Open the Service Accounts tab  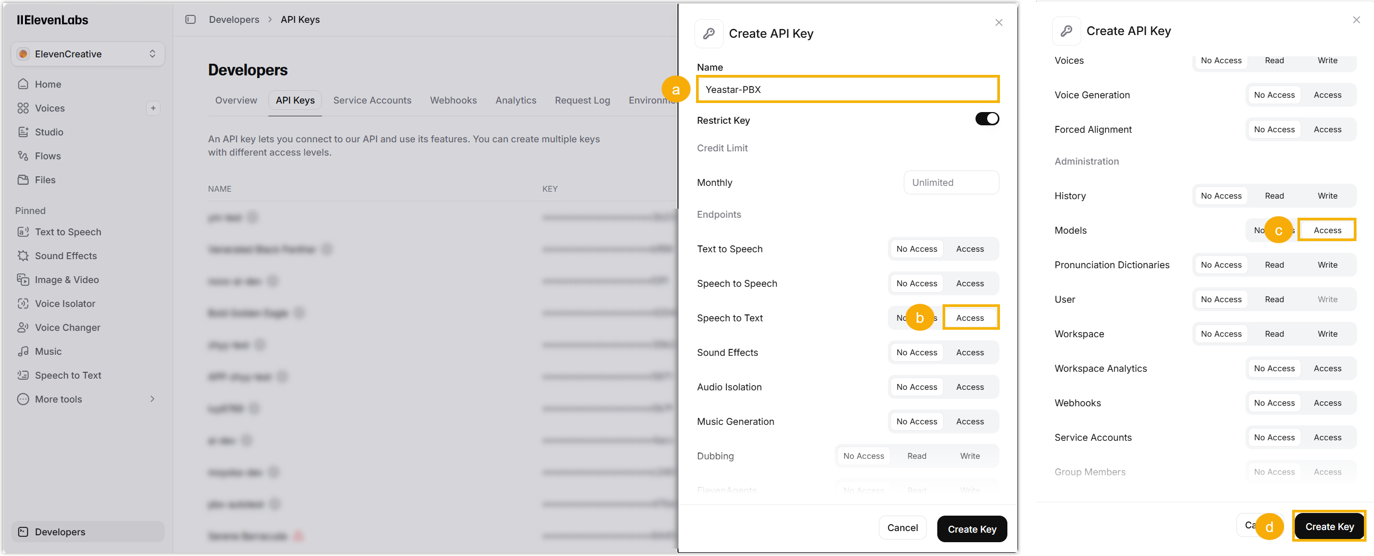coord(372,100)
